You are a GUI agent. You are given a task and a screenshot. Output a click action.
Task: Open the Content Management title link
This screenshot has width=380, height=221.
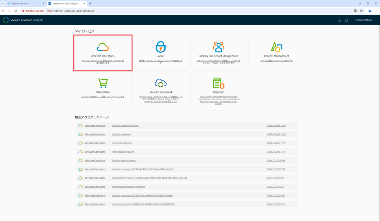pos(276,56)
